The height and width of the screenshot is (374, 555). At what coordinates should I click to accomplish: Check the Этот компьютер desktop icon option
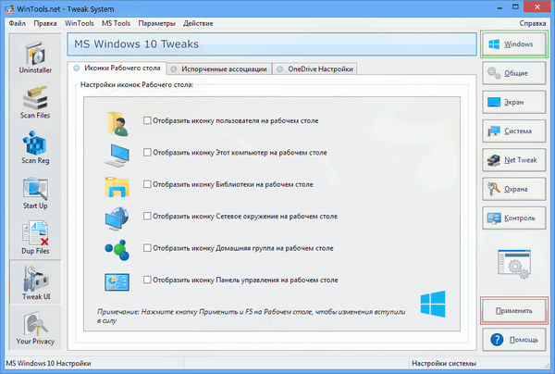coord(148,153)
